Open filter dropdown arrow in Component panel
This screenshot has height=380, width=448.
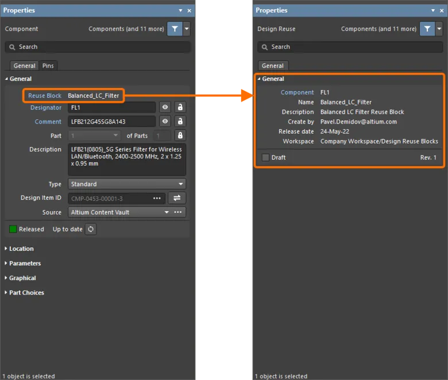187,29
